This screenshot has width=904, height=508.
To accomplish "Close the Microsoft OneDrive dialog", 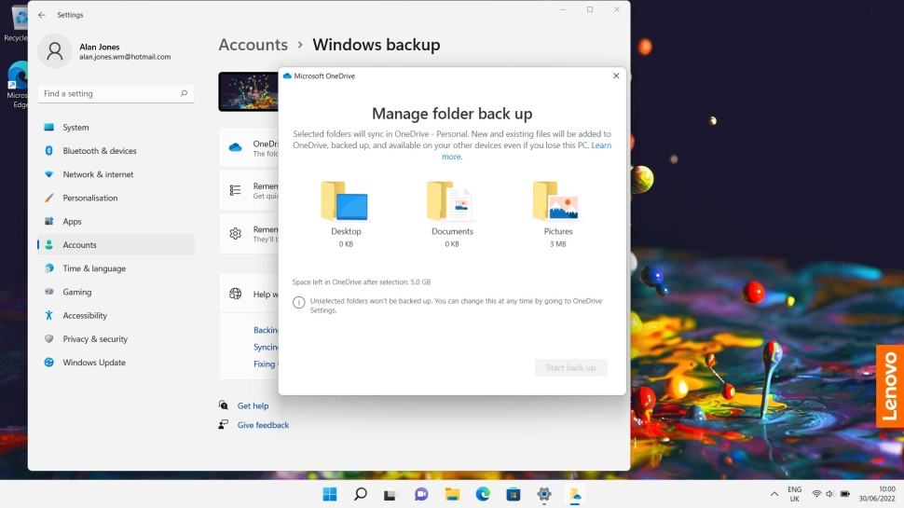I will coord(616,76).
